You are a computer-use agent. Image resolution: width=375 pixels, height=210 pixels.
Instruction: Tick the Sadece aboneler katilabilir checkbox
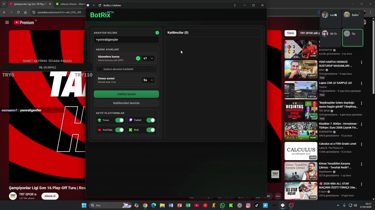pyautogui.click(x=100, y=69)
